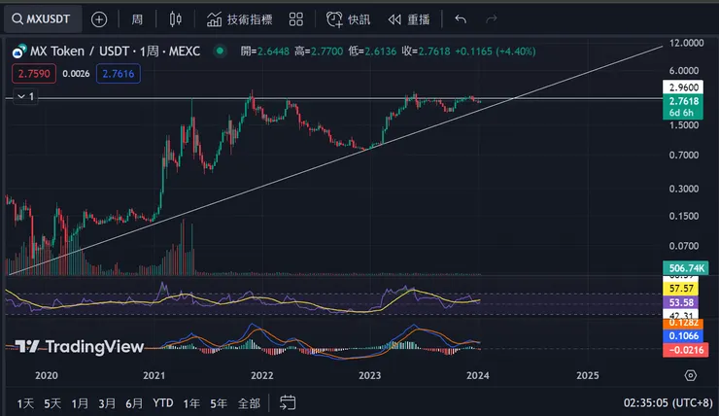The width and height of the screenshot is (719, 416).
Task: Select the 1天 time range
Action: click(25, 403)
